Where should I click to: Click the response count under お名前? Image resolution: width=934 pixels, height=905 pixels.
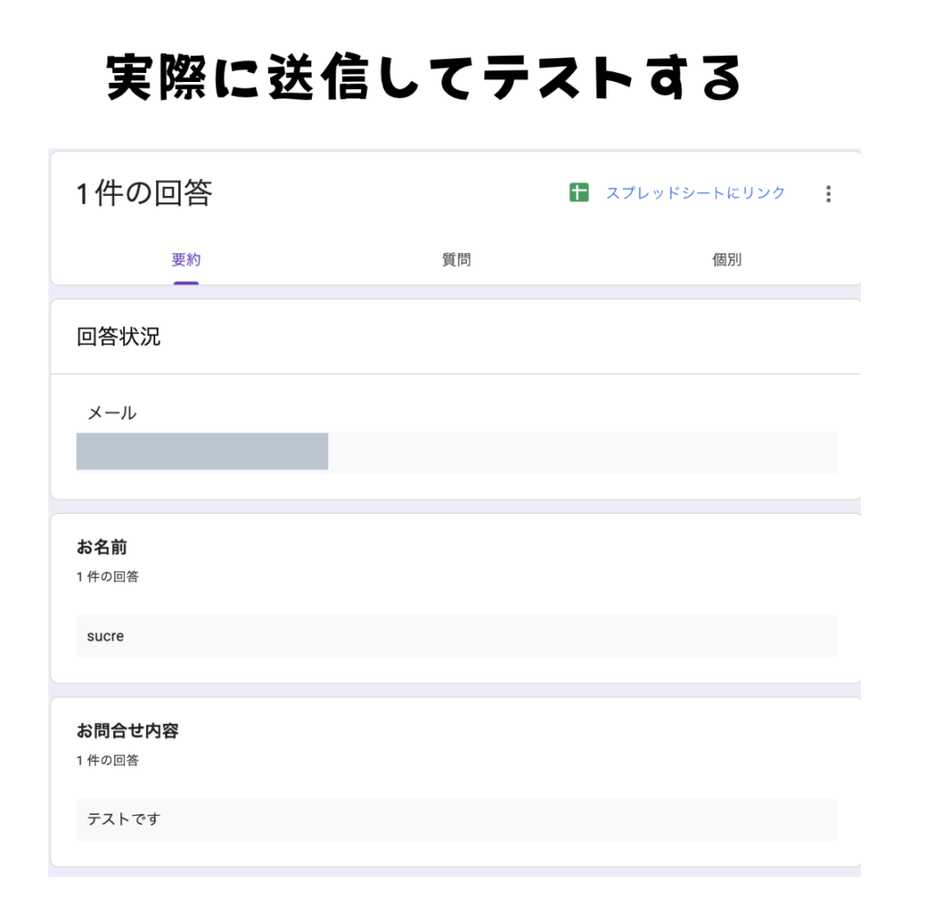point(108,577)
